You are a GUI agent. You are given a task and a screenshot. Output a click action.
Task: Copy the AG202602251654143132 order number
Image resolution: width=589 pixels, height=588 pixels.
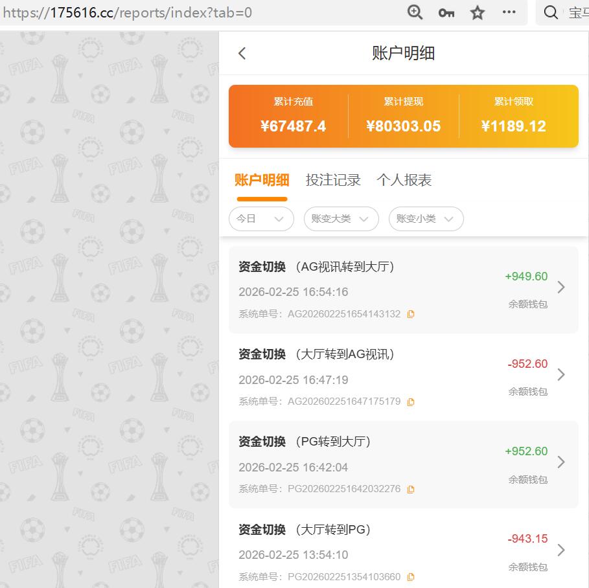(411, 313)
